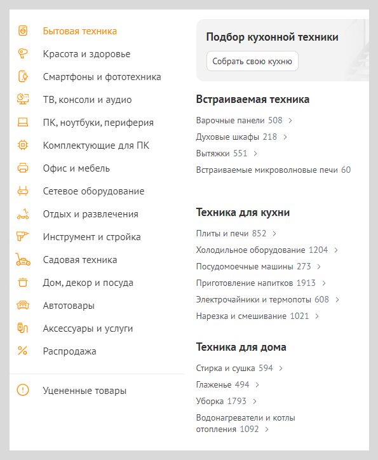
Task: Open the Техника для дома heading
Action: tap(241, 347)
